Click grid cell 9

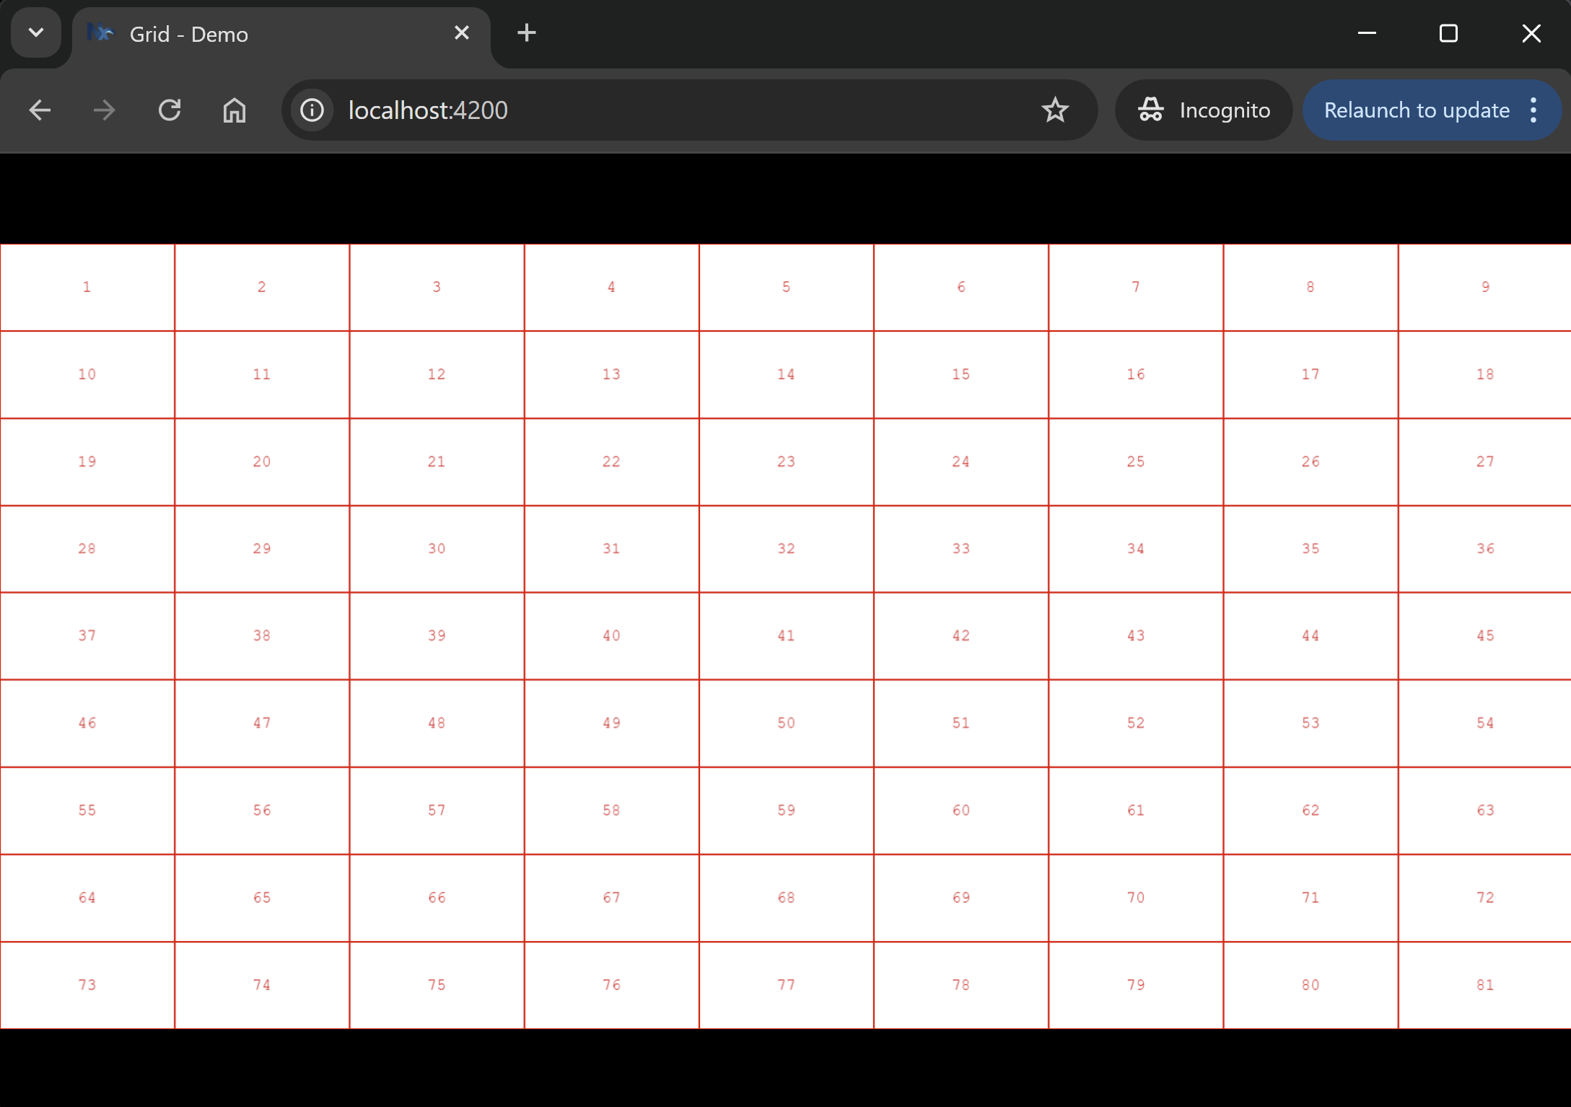[x=1485, y=288]
